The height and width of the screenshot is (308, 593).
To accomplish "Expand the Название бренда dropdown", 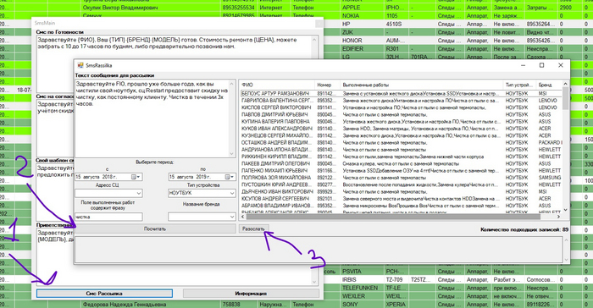I will [x=232, y=217].
